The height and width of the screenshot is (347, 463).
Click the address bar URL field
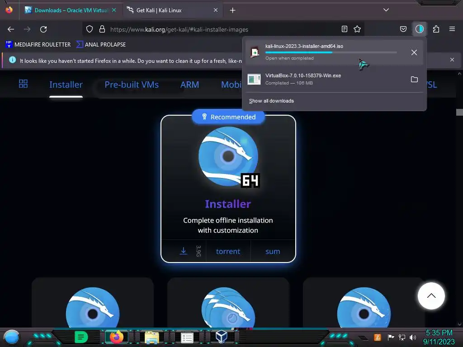223,29
